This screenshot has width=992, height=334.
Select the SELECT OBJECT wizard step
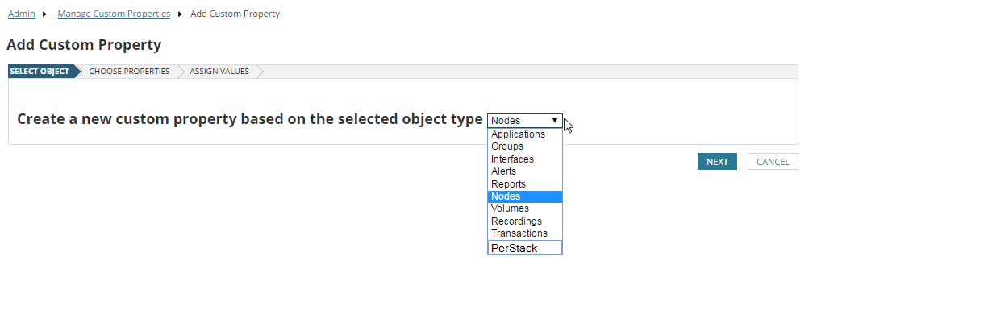tap(40, 72)
